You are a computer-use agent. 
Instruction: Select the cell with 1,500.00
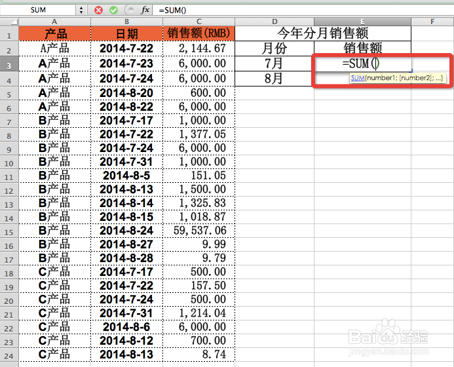[x=199, y=189]
